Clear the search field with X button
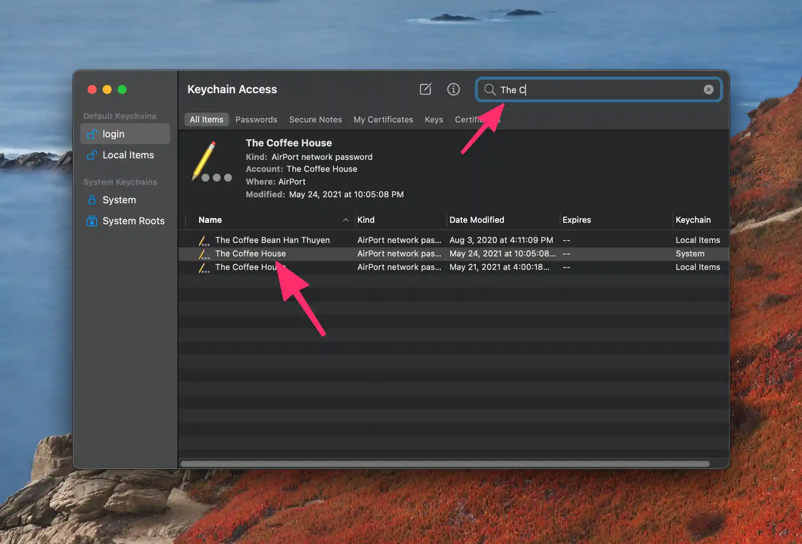 (708, 90)
